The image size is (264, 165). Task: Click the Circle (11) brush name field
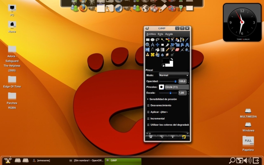177,87
